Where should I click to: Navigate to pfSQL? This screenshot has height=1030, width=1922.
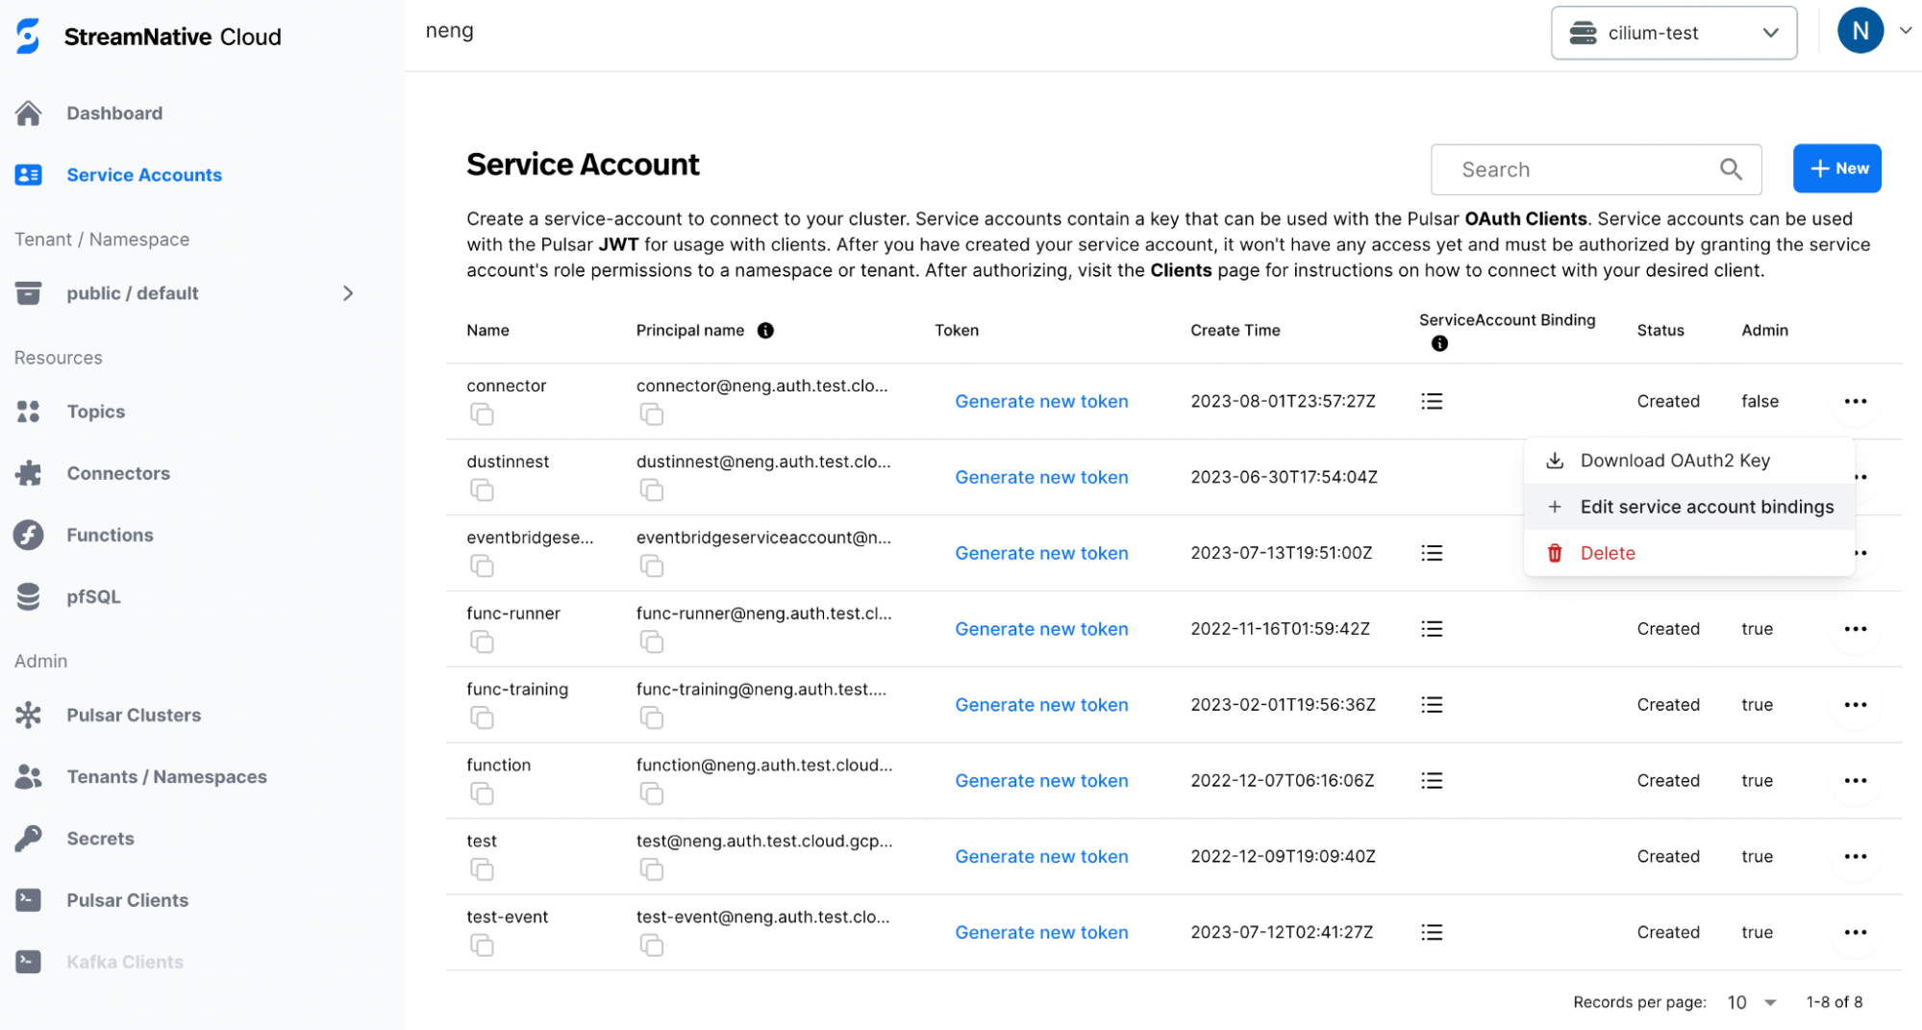[92, 596]
